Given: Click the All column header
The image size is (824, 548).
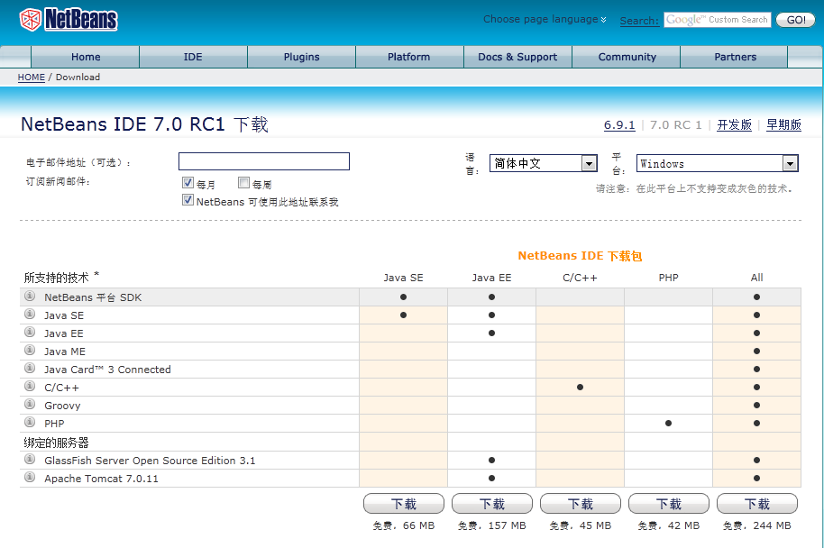Looking at the screenshot, I should tap(756, 278).
